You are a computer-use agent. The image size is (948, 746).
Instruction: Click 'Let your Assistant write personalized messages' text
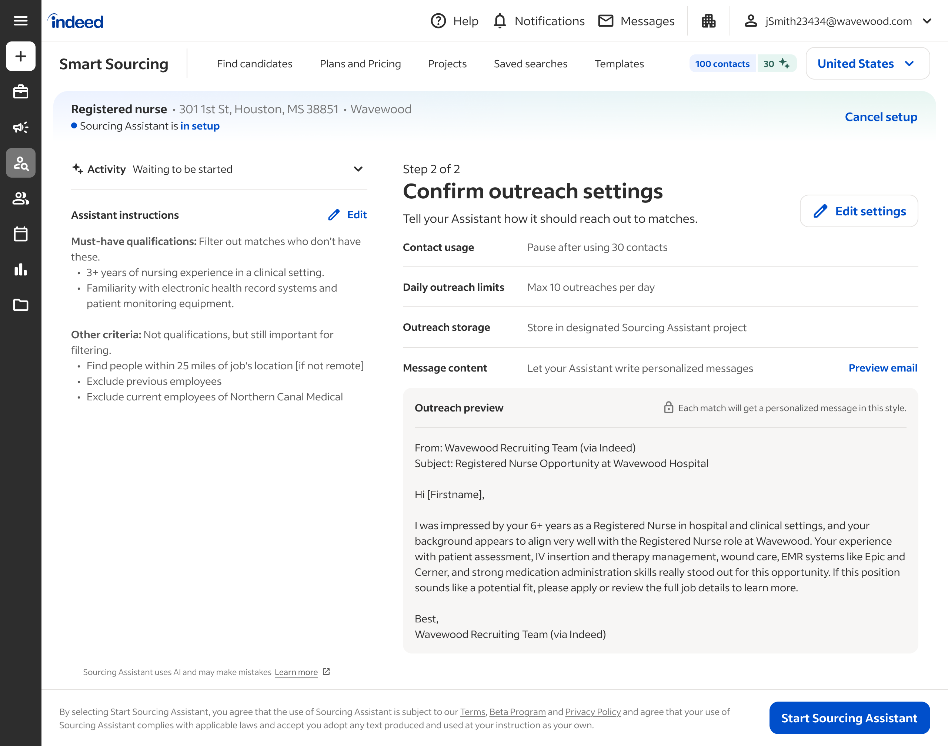[x=640, y=368]
